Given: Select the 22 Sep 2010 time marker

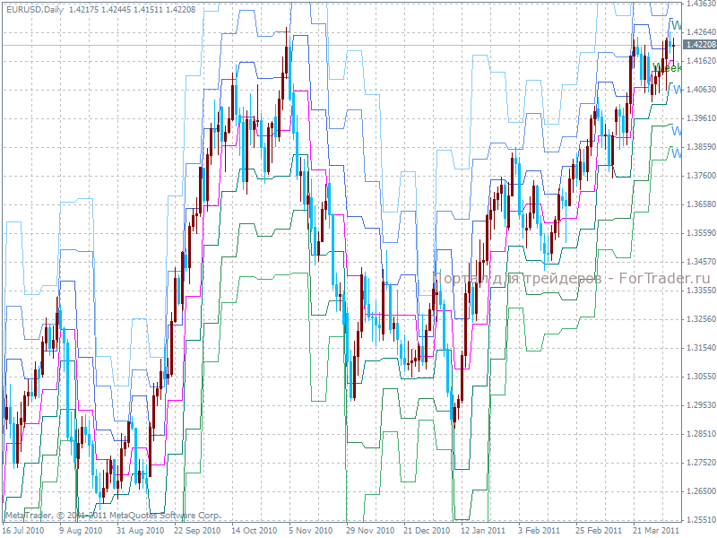Looking at the screenshot, I should pos(194,530).
